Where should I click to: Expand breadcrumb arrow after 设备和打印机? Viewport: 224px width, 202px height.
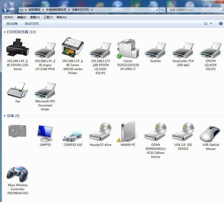[92, 10]
